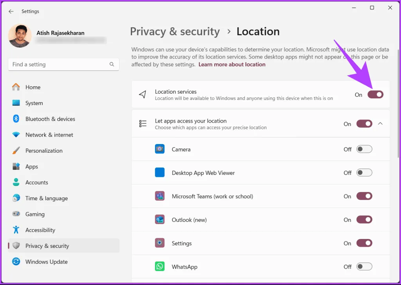The image size is (401, 285).
Task: Click Privacy & security breadcrumb link
Action: tap(175, 32)
